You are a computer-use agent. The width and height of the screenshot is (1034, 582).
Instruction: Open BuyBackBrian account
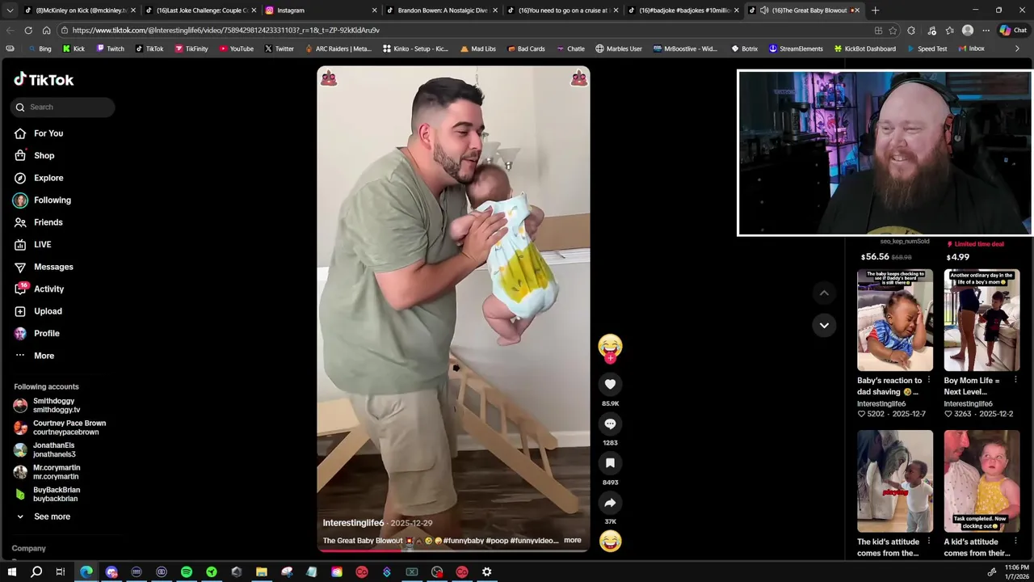(57, 494)
